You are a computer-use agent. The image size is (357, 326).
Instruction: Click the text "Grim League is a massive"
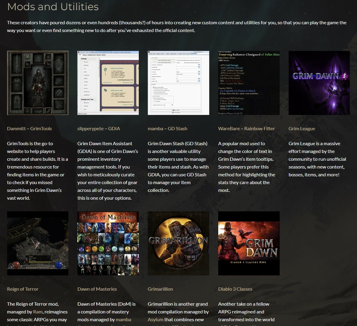[314, 144]
